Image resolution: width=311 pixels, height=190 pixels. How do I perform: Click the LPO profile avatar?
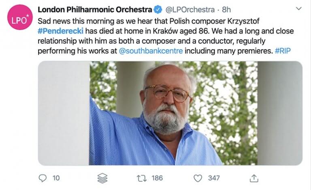click(x=19, y=17)
